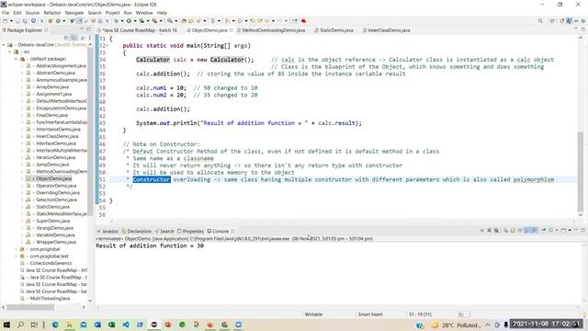Open the Navigate menu
This screenshot has width=588, height=331.
(74, 13)
